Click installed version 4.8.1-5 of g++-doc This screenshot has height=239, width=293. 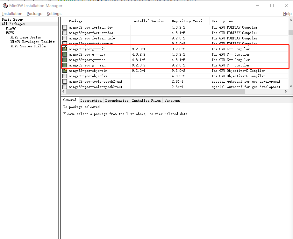[139, 60]
